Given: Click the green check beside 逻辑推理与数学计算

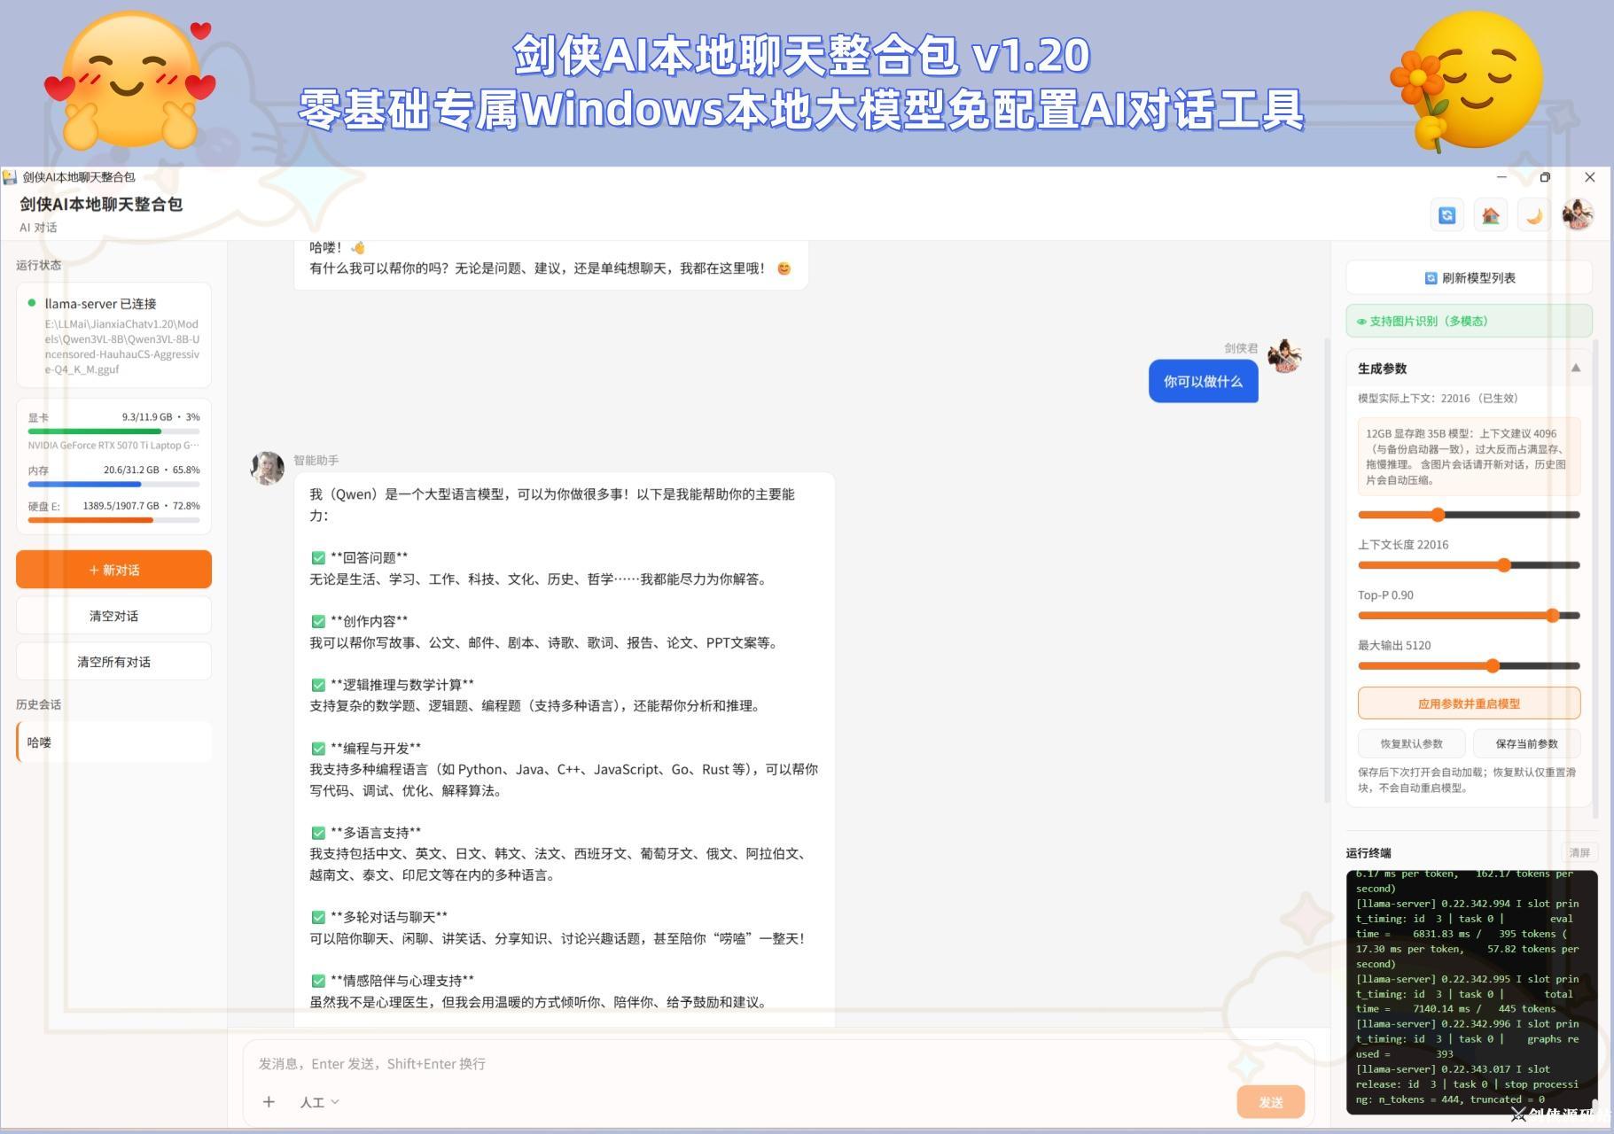Looking at the screenshot, I should pyautogui.click(x=318, y=685).
